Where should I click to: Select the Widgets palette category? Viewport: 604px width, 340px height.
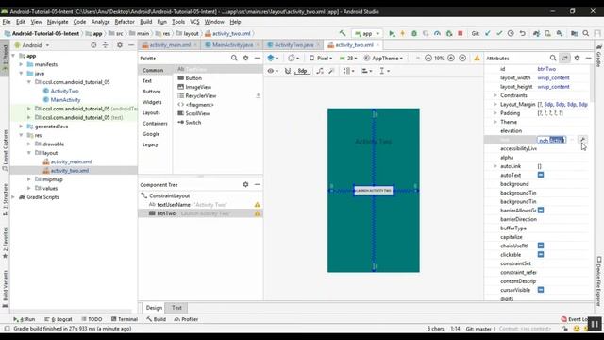point(152,102)
